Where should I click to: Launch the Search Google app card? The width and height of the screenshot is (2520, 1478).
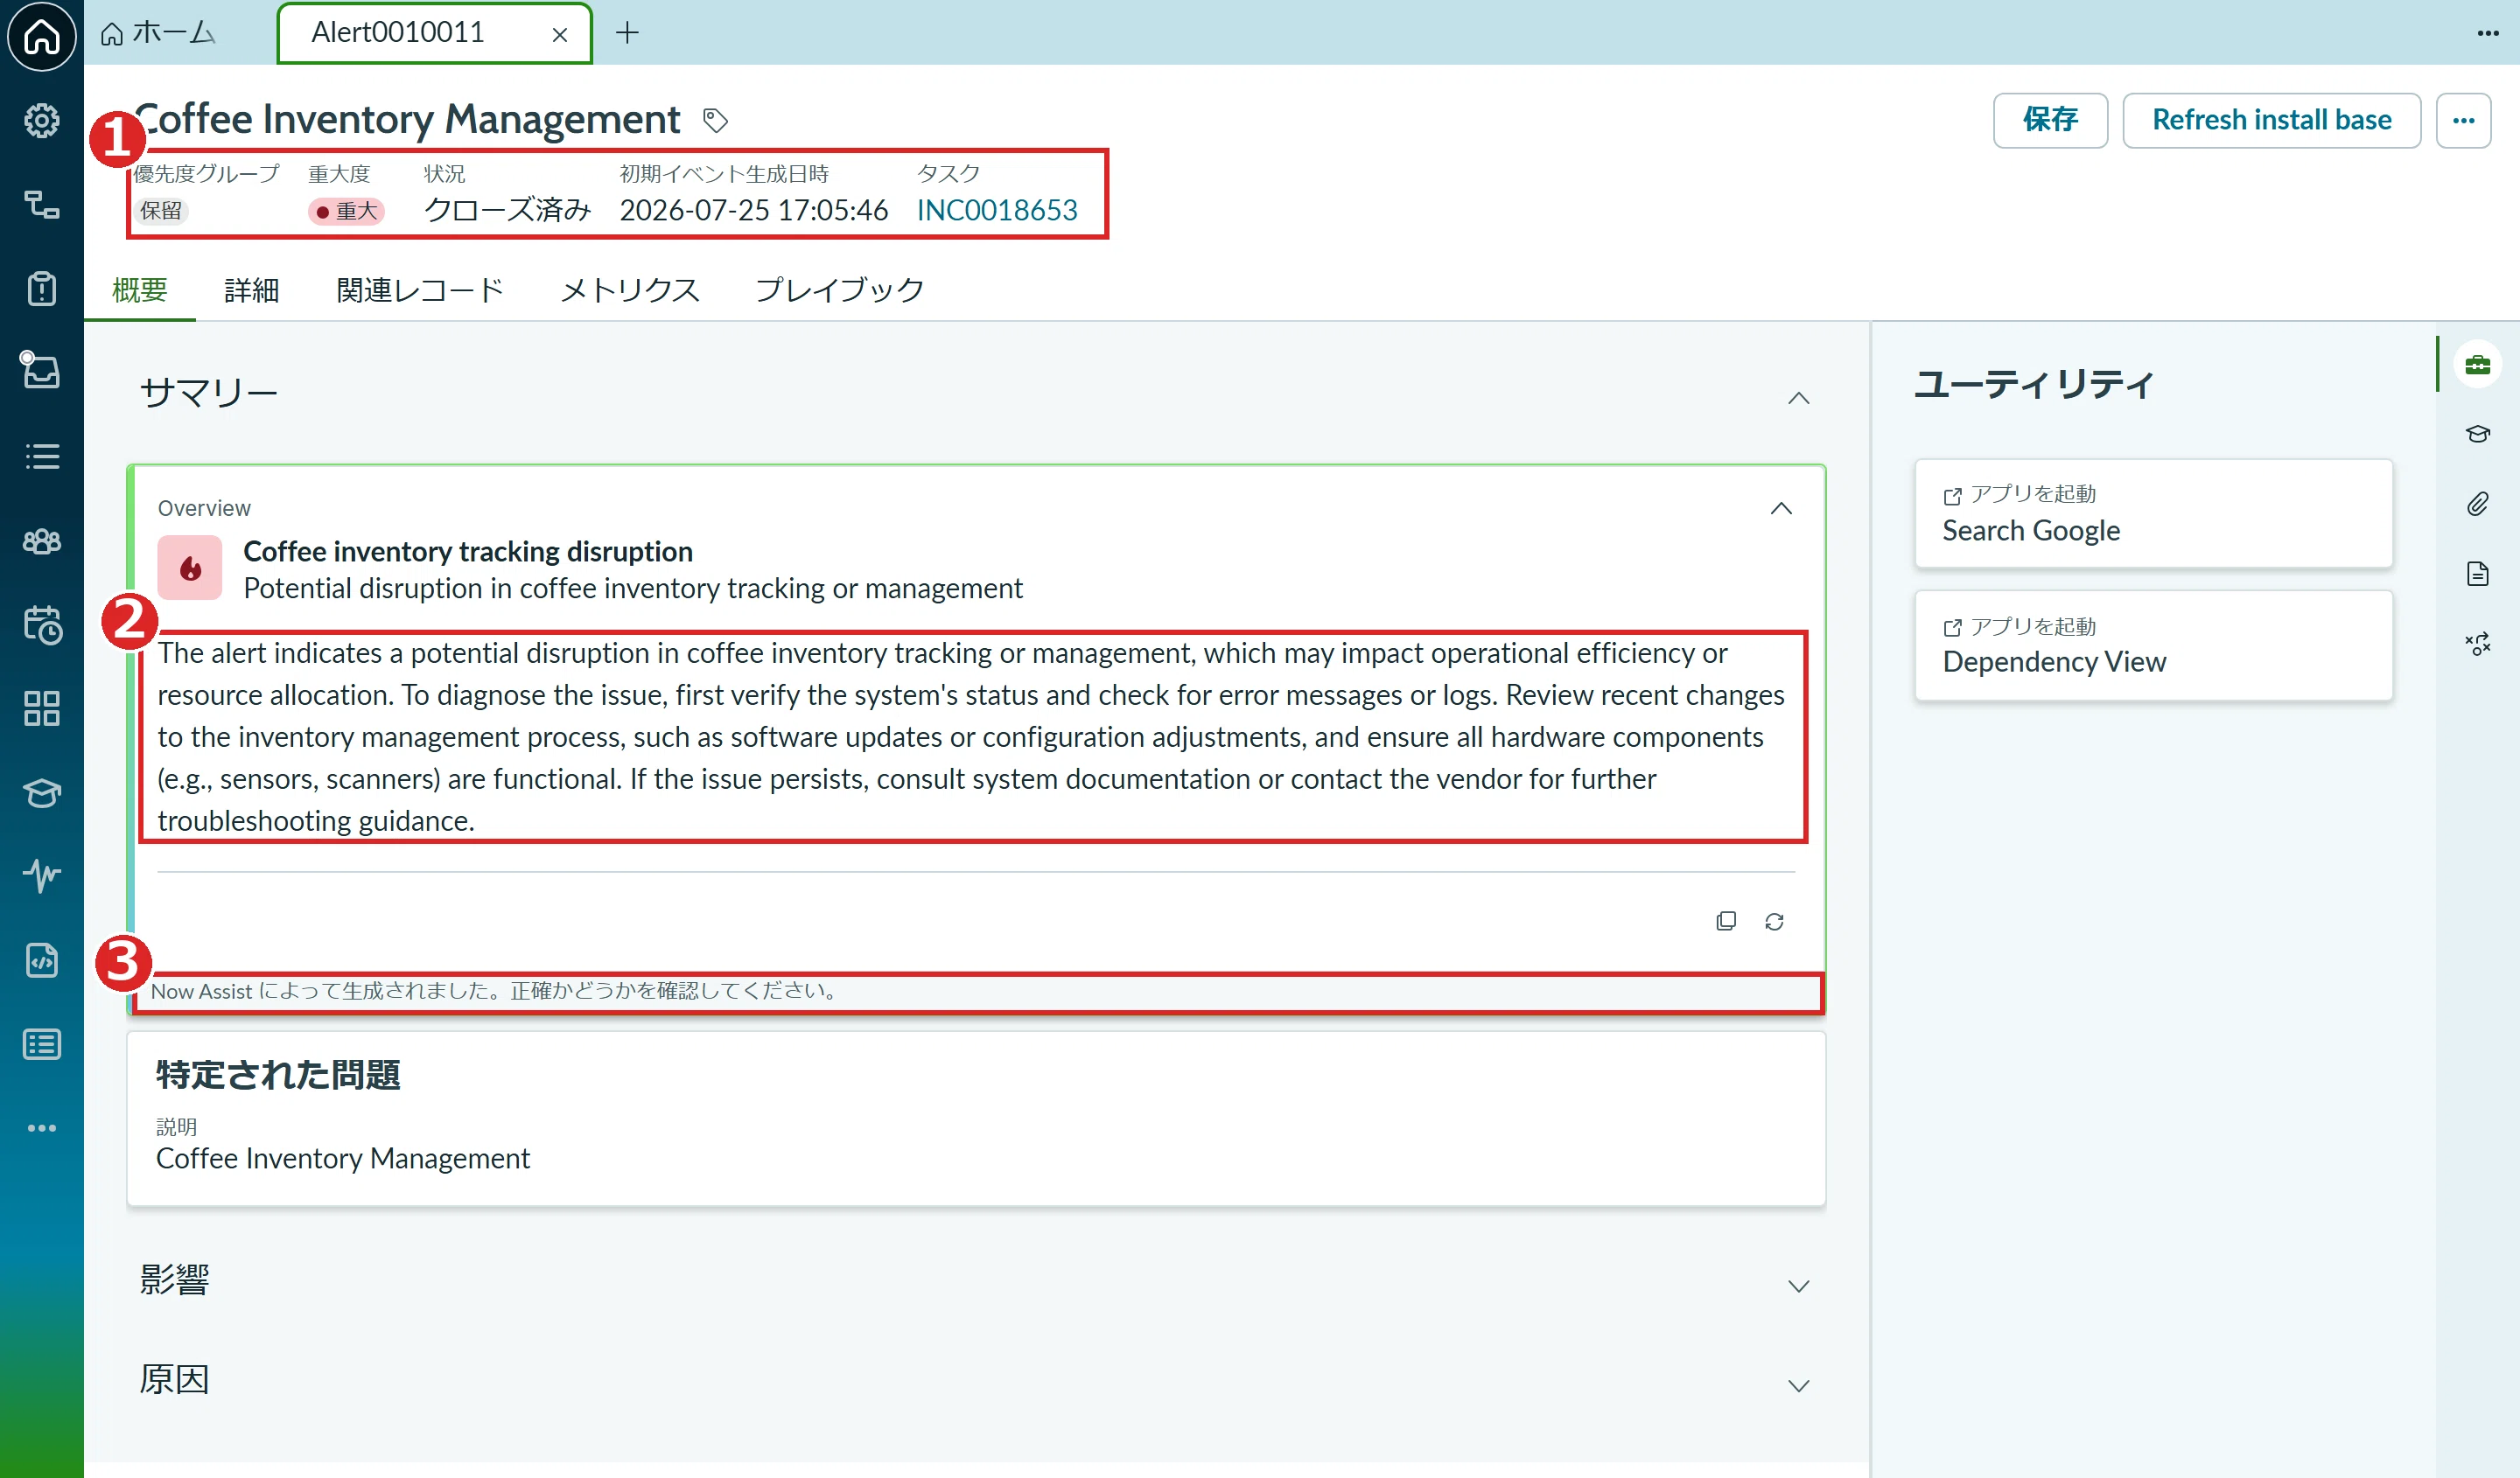click(2153, 512)
